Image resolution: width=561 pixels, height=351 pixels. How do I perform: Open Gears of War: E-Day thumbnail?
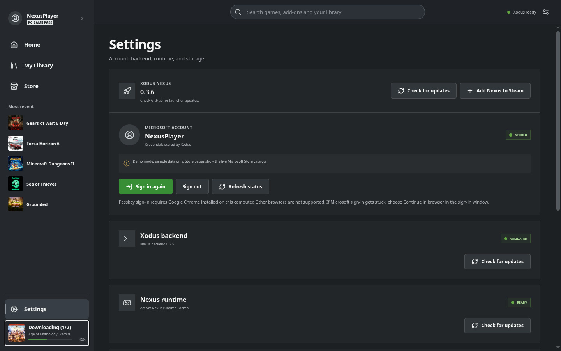[16, 123]
